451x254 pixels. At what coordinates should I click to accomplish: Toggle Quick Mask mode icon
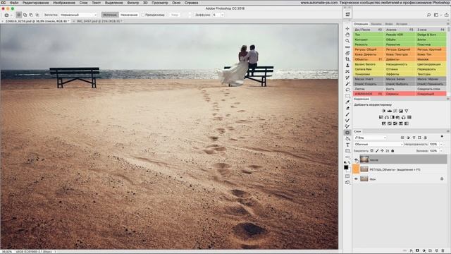[x=347, y=176]
